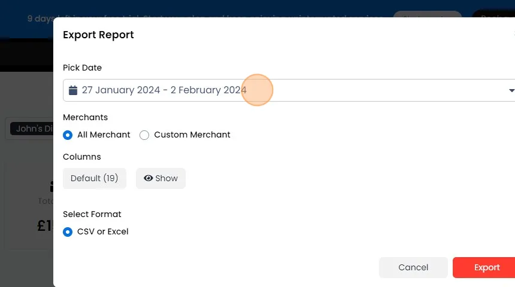Select the Custom Merchant radio option
This screenshot has height=287, width=515.
(144, 135)
